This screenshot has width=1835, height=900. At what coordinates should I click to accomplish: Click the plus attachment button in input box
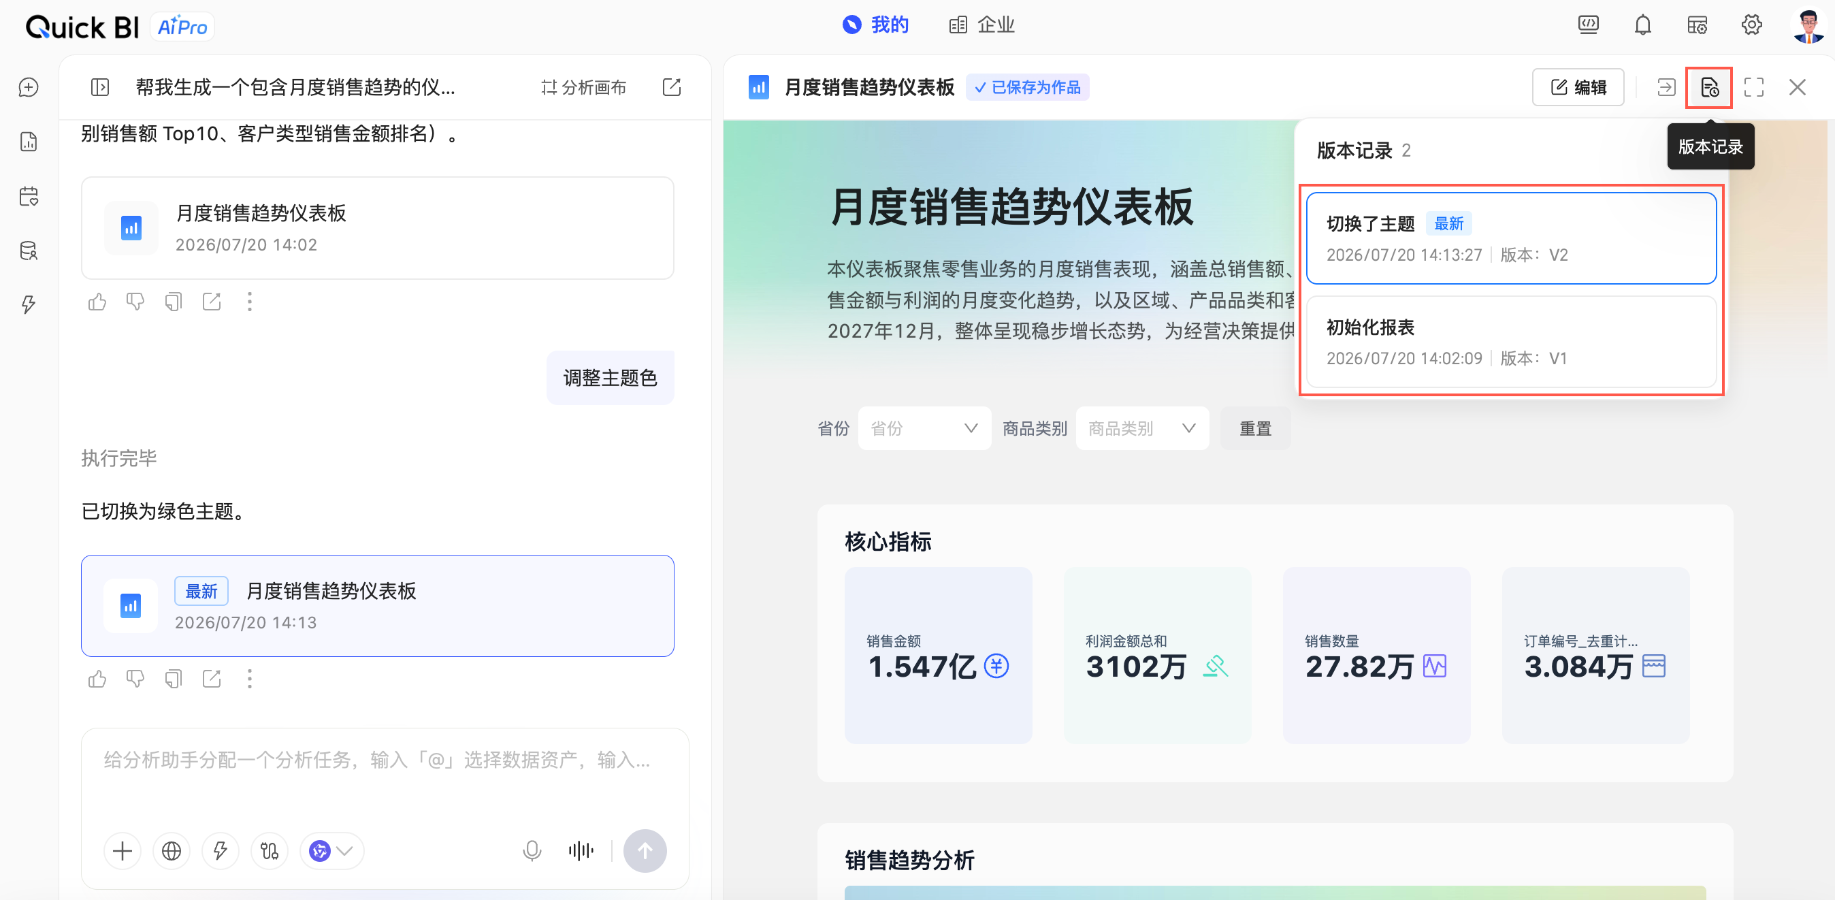[123, 851]
